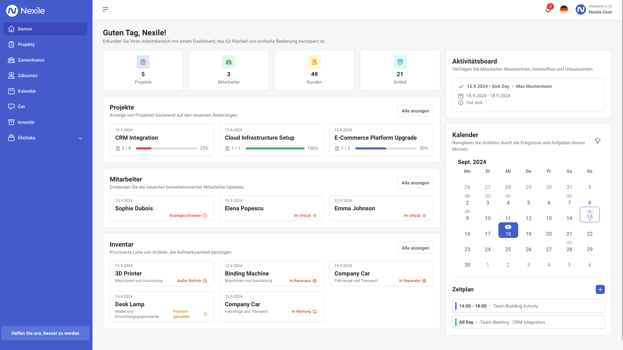623x350 pixels.
Task: Open the E-Commerce Platform Upgrade card
Action: (x=381, y=140)
